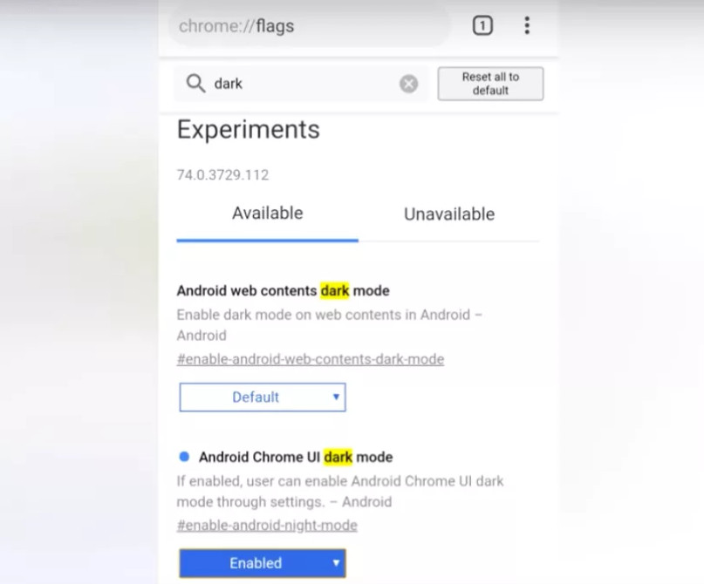
Task: Click the blue modified-flag dot indicator
Action: coord(184,456)
